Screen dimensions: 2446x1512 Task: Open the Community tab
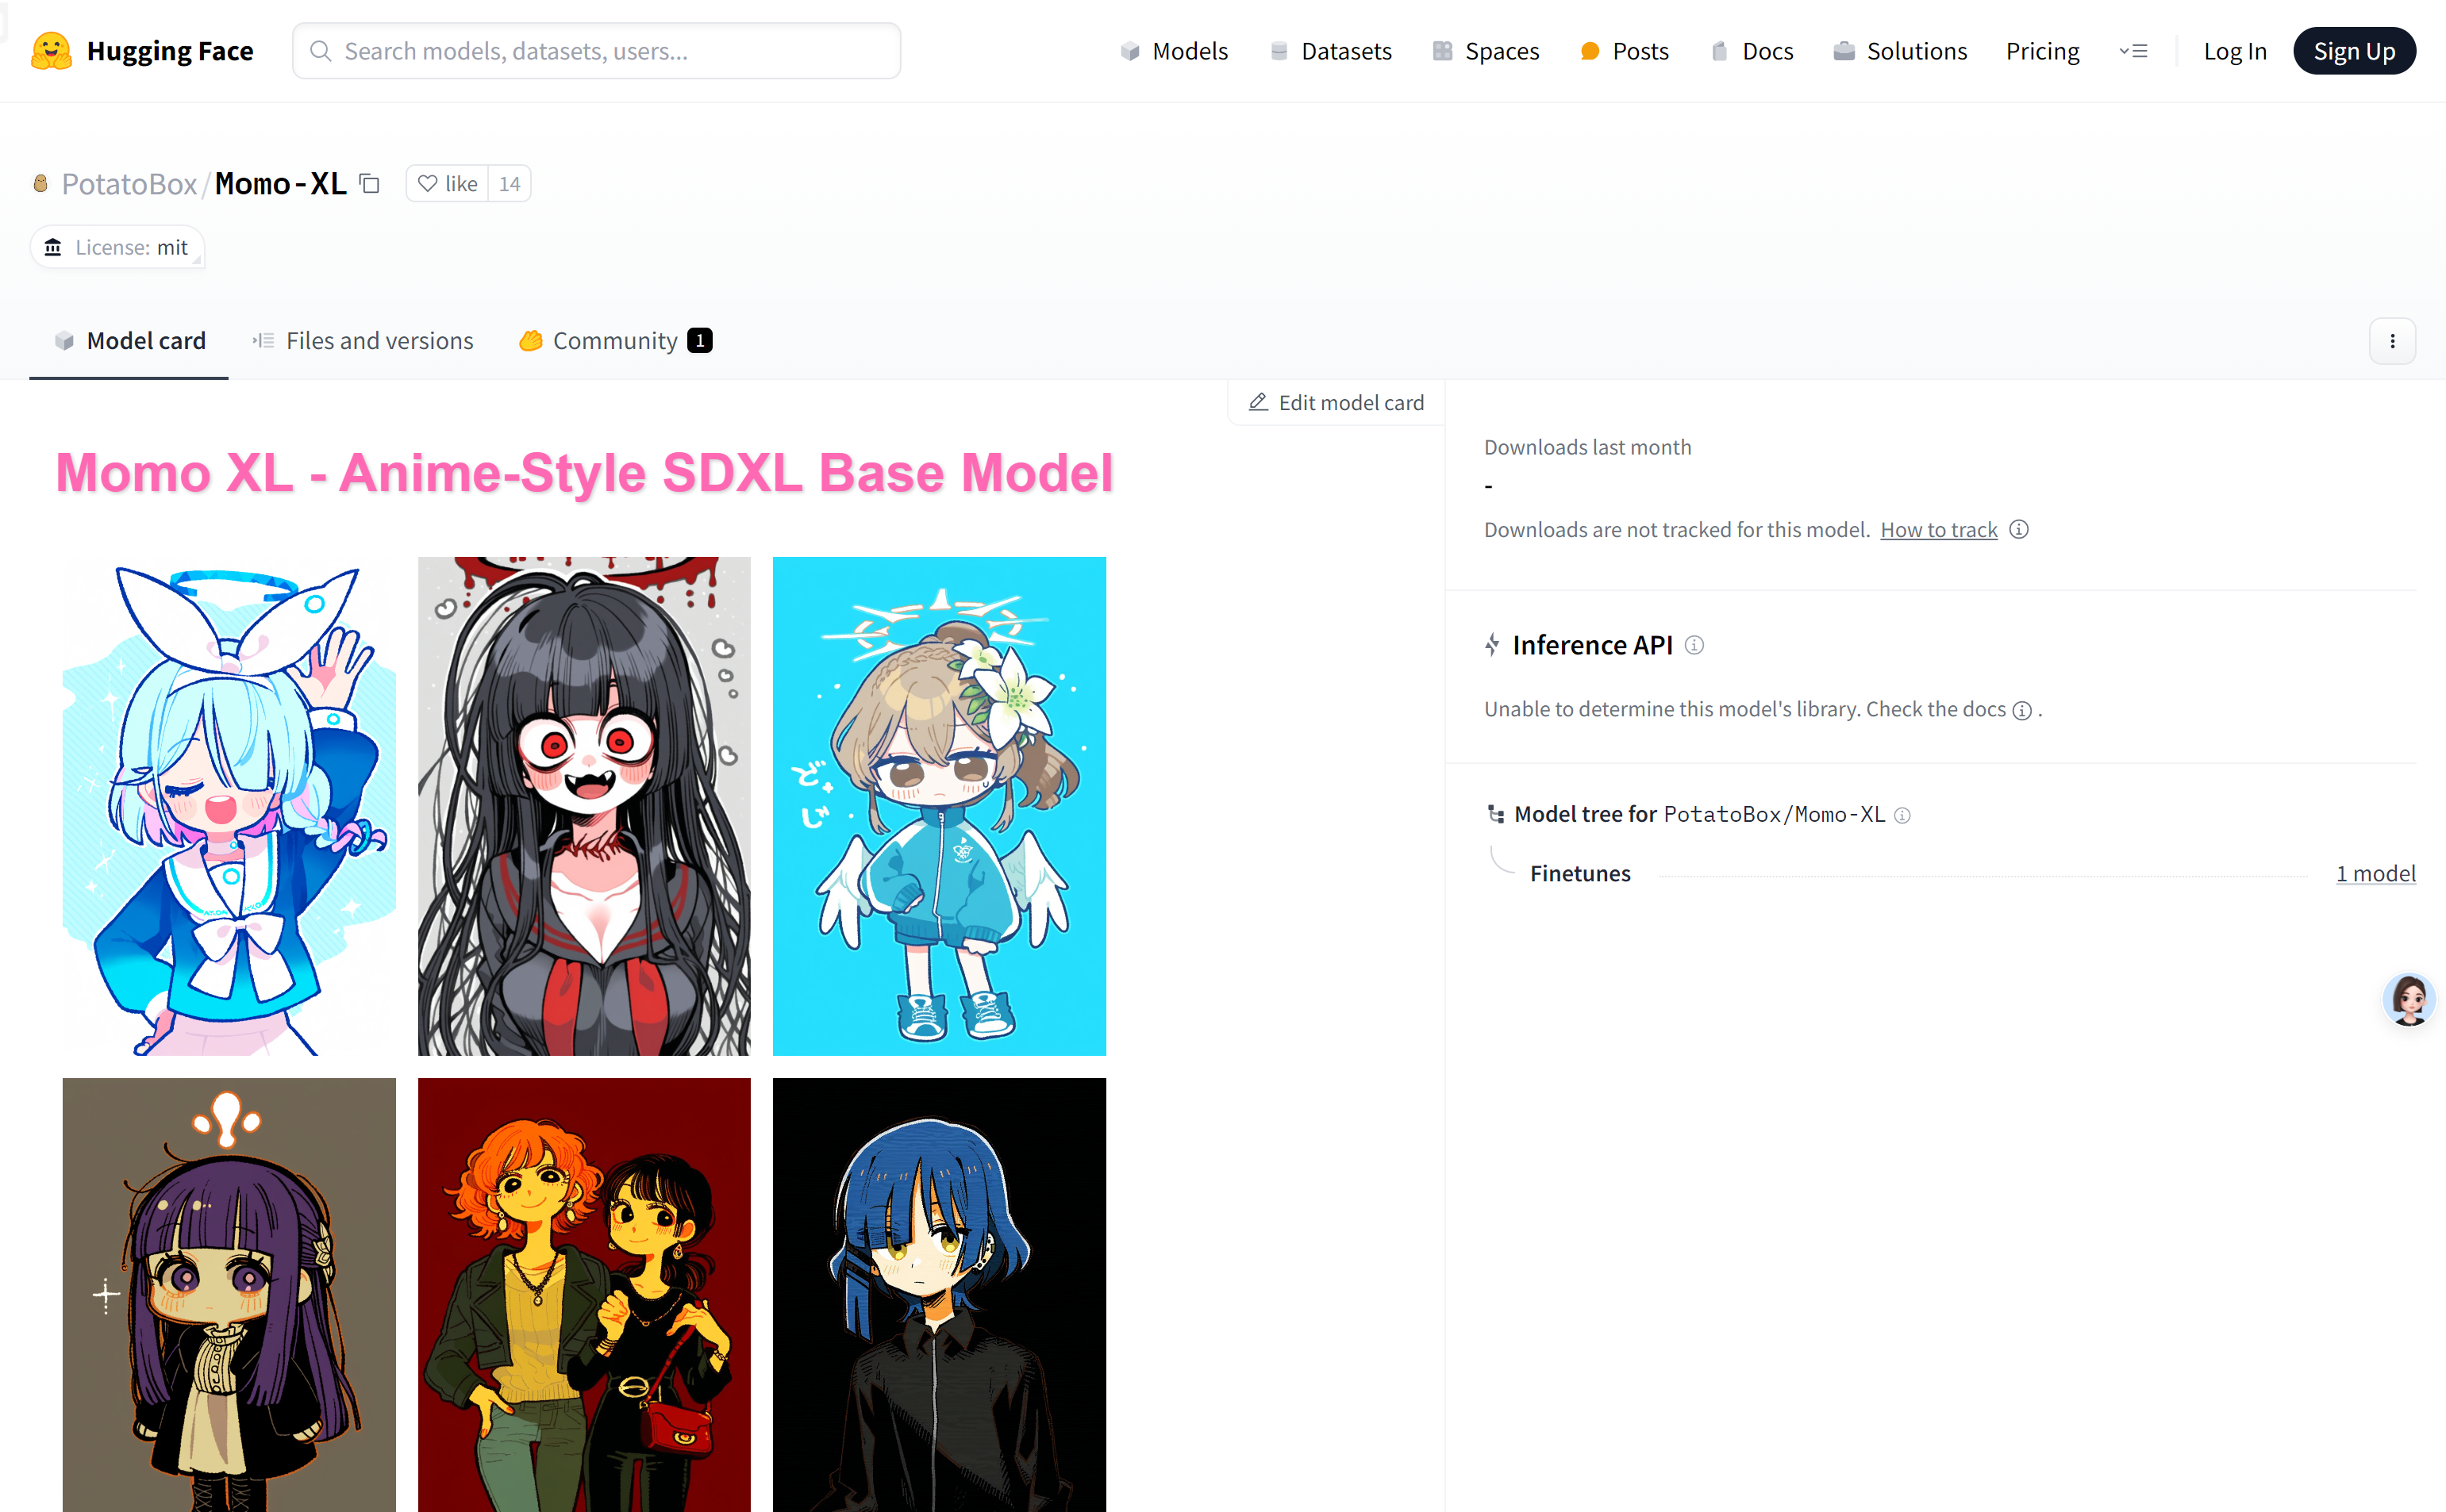(x=614, y=341)
